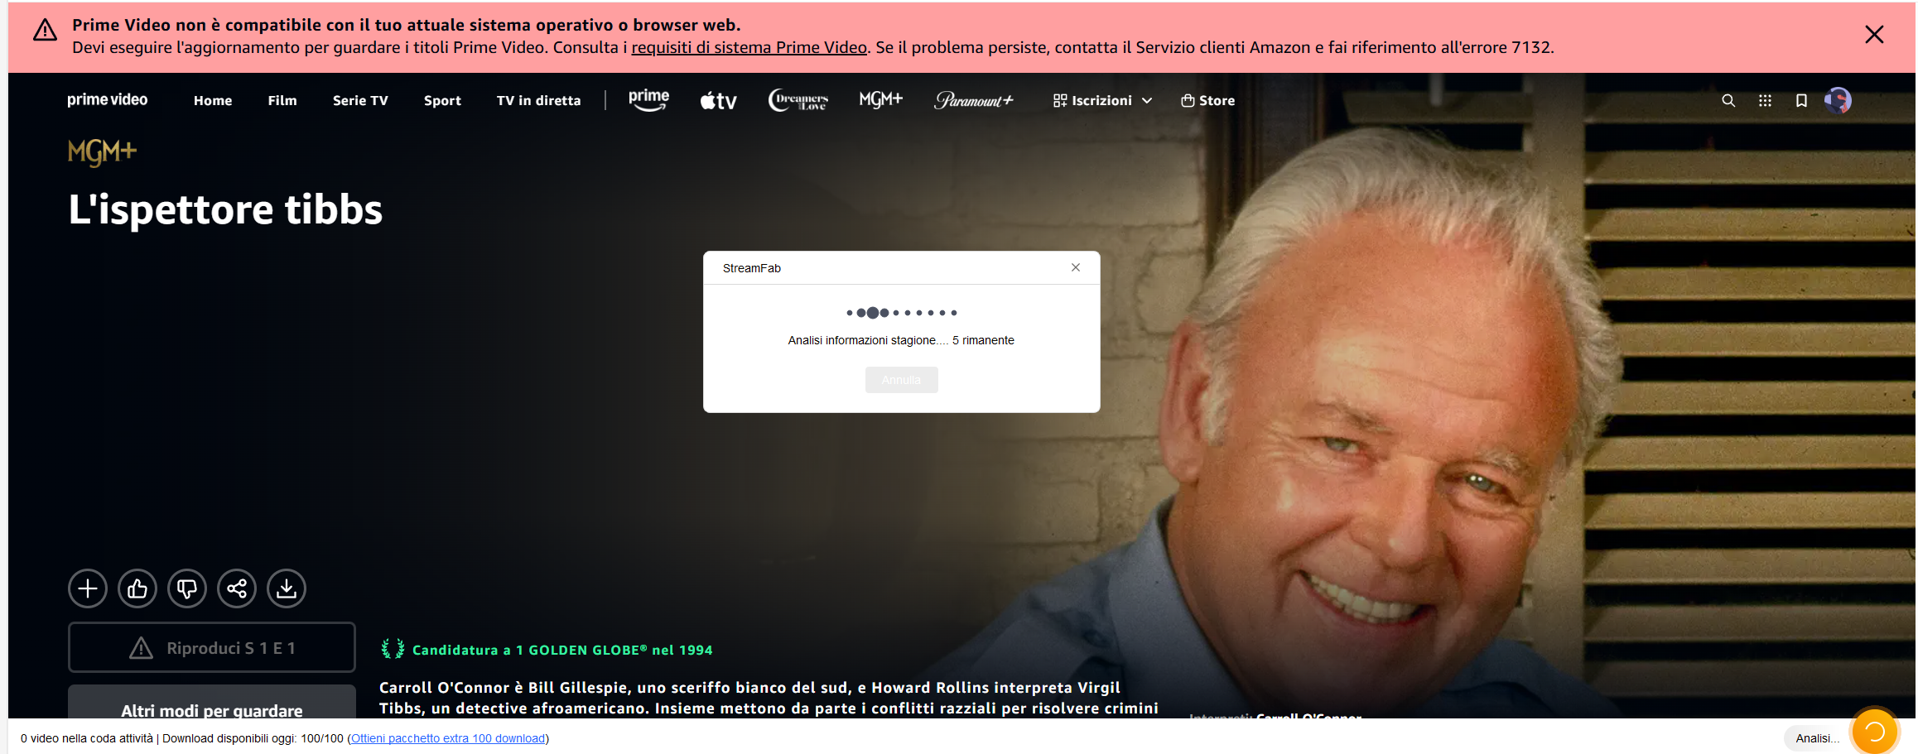Click the Analisi... status button
Screen dimensions: 1918x754
[x=1817, y=738]
